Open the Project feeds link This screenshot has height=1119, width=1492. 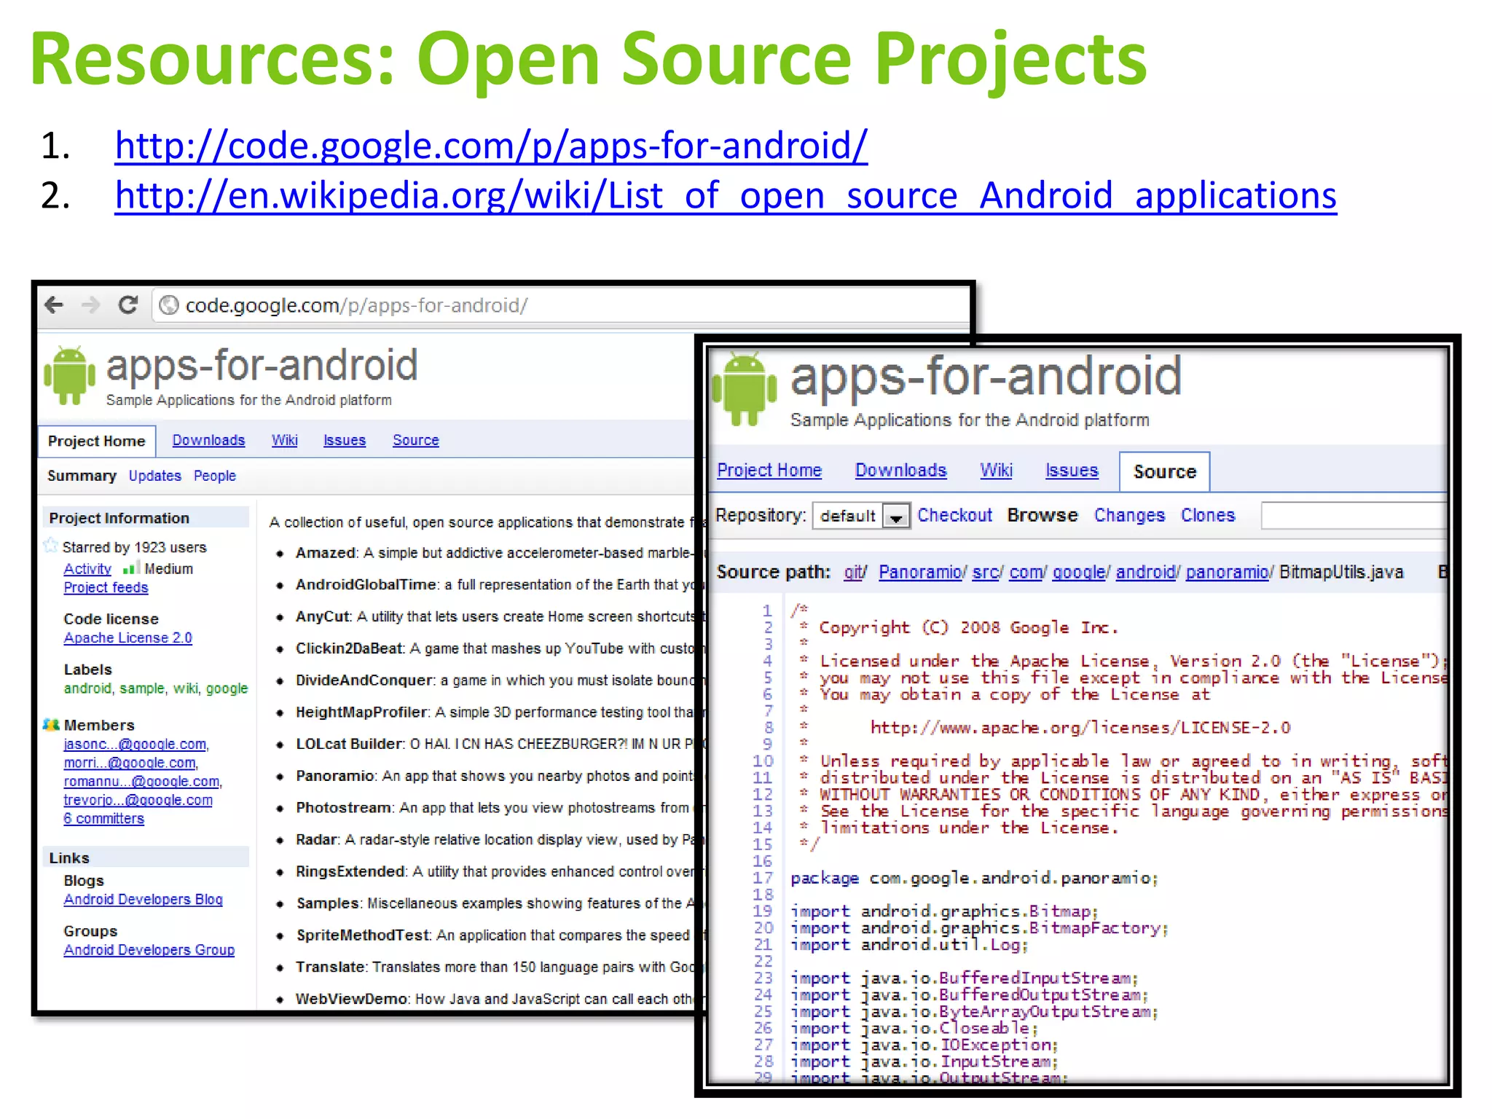[x=106, y=587]
